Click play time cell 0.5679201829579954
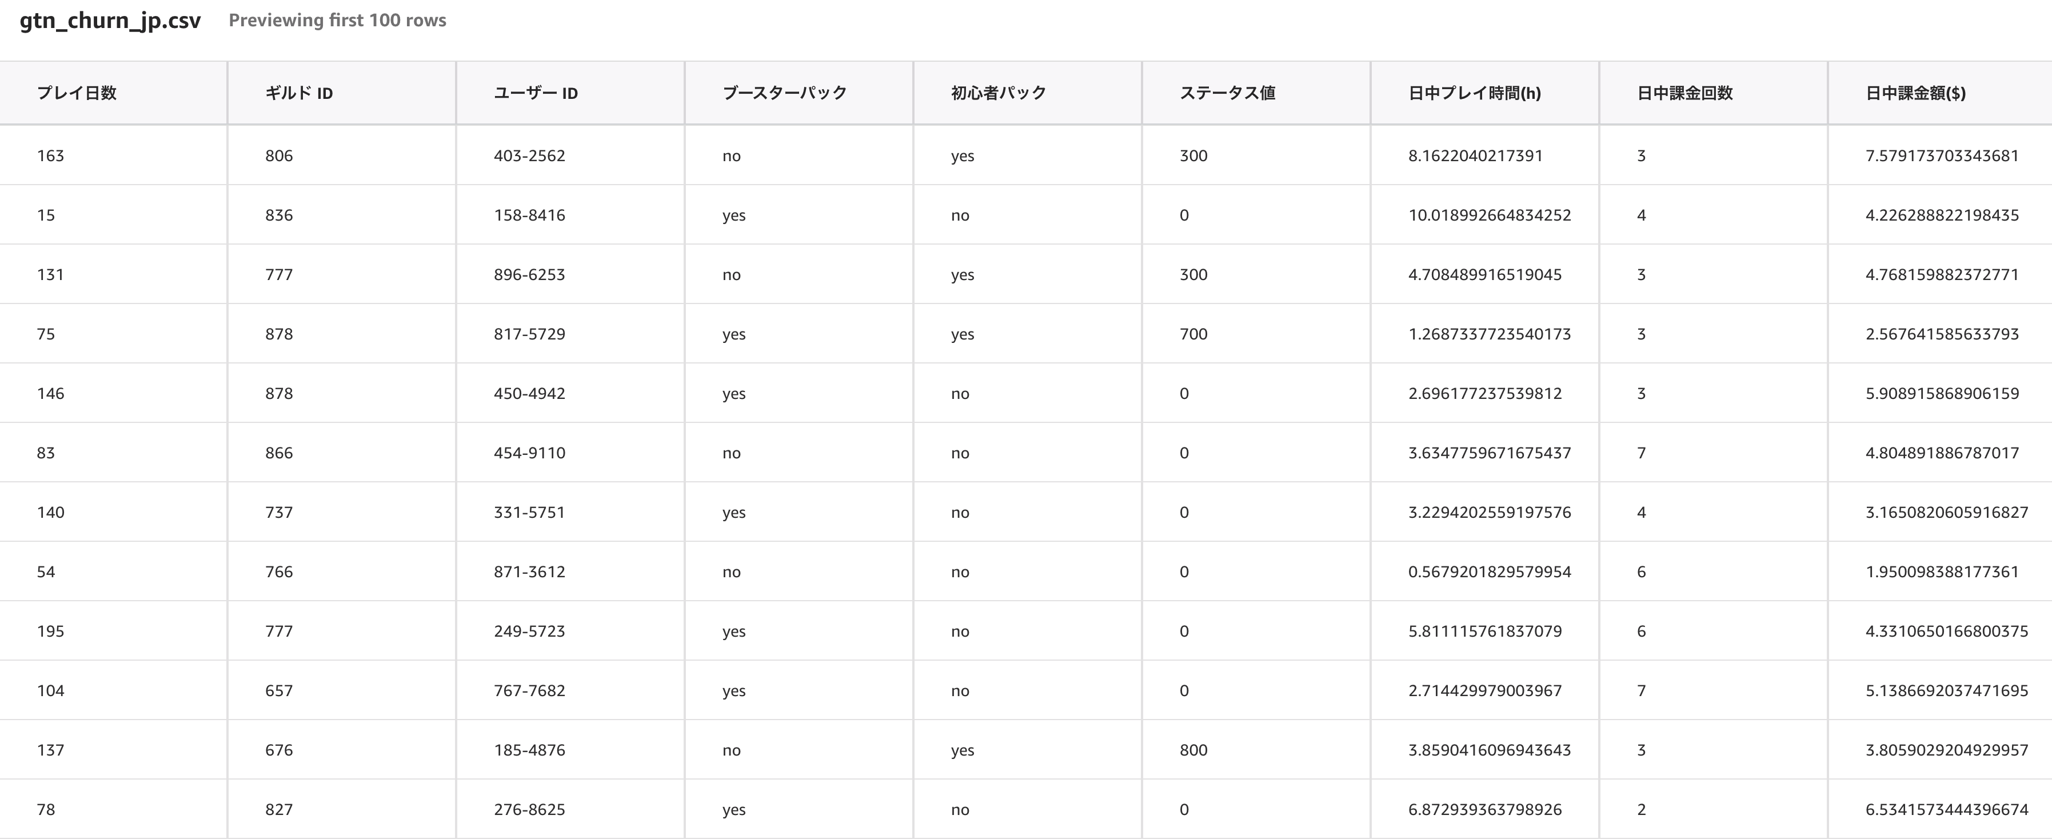The width and height of the screenshot is (2052, 839). pyautogui.click(x=1489, y=572)
